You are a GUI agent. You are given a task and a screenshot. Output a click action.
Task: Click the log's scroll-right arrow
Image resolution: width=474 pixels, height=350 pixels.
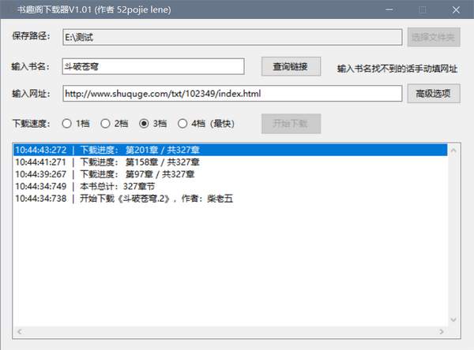point(442,332)
